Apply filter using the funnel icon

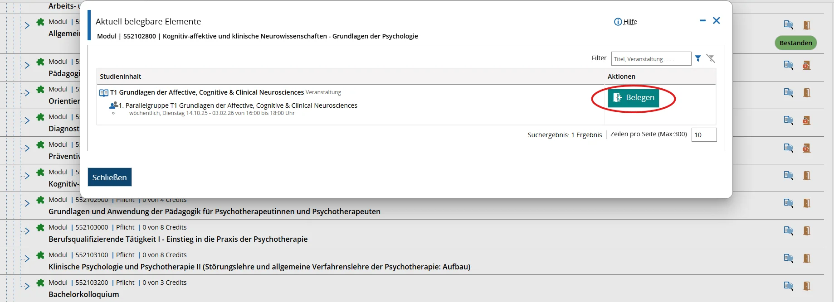[x=698, y=58]
